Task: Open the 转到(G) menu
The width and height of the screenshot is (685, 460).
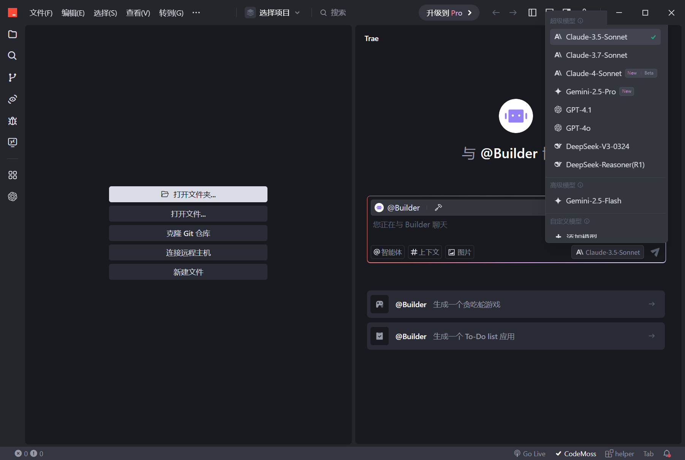Action: (x=171, y=13)
